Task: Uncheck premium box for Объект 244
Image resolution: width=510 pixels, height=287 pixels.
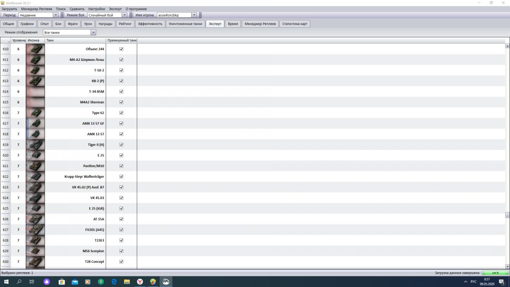Action: coord(121,49)
